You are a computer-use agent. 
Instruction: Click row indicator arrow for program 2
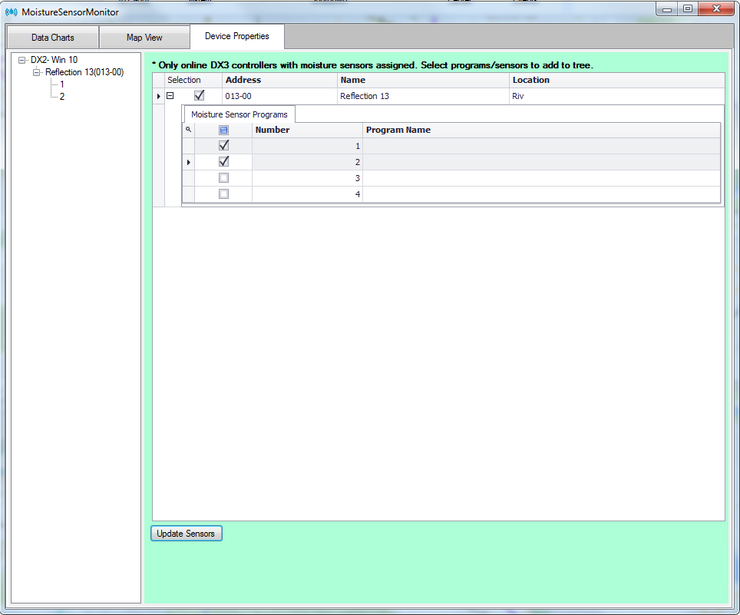pos(188,162)
